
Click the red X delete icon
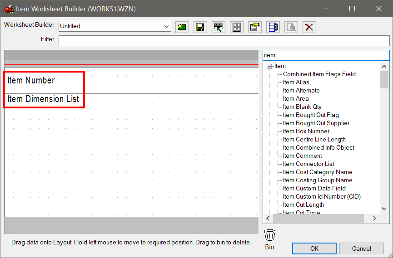pyautogui.click(x=309, y=27)
